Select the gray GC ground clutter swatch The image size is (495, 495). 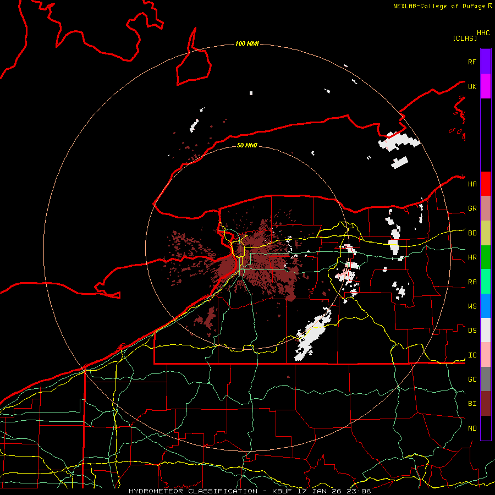[x=486, y=379]
